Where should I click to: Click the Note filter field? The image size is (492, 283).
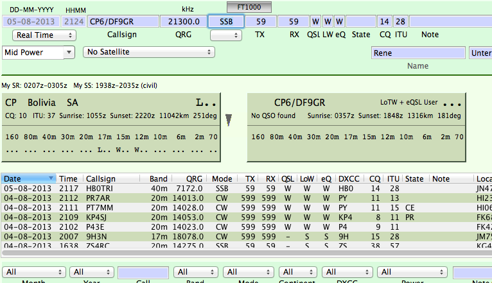tap(472, 272)
